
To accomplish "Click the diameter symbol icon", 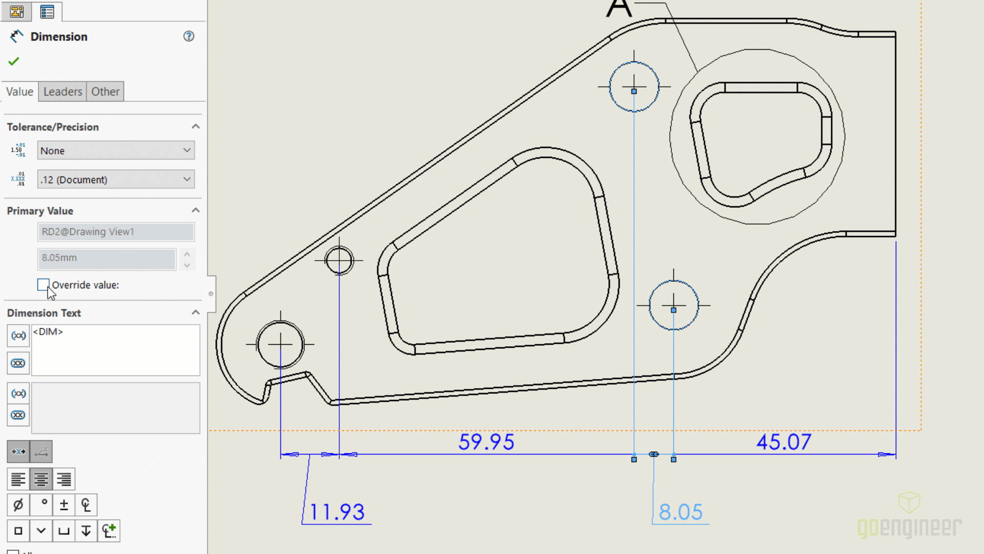I will 18,505.
